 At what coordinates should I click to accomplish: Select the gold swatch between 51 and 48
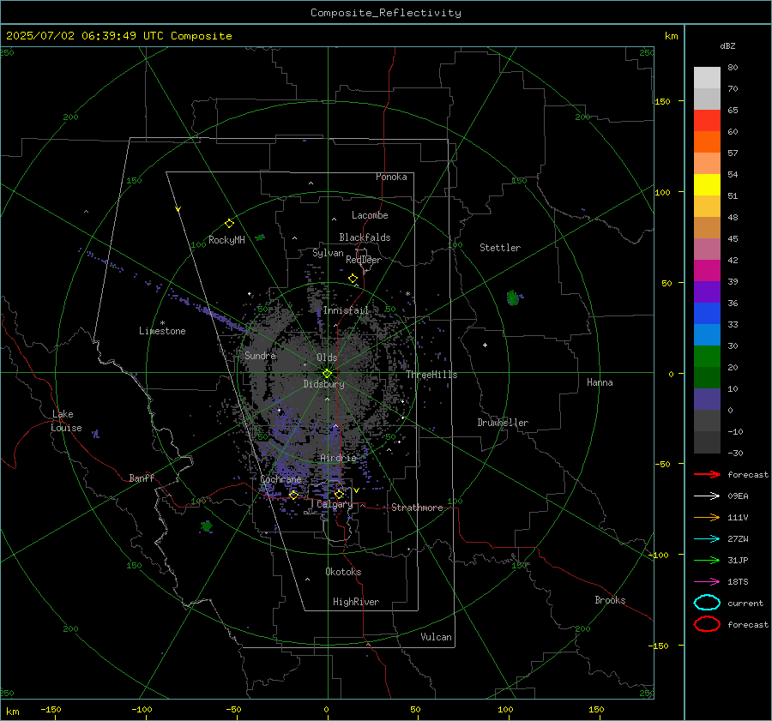[x=707, y=207]
